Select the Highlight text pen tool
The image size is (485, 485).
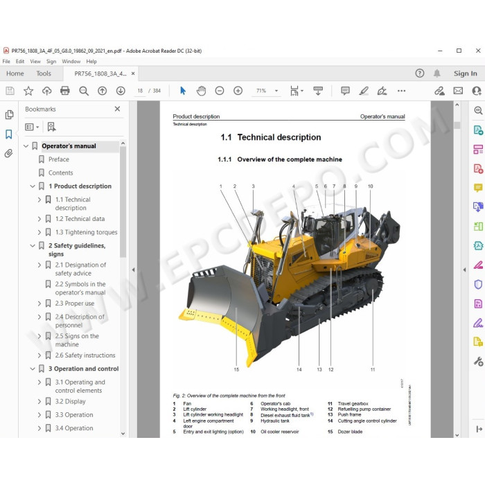(364, 91)
